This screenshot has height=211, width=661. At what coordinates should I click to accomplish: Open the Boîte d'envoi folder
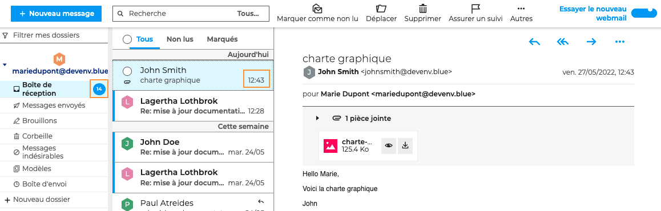coord(54,184)
